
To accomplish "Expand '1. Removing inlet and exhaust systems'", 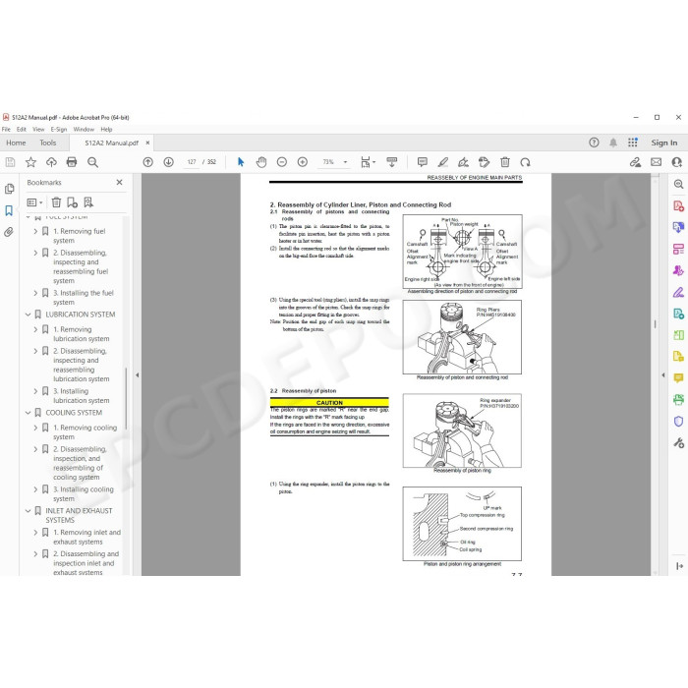I will (35, 533).
